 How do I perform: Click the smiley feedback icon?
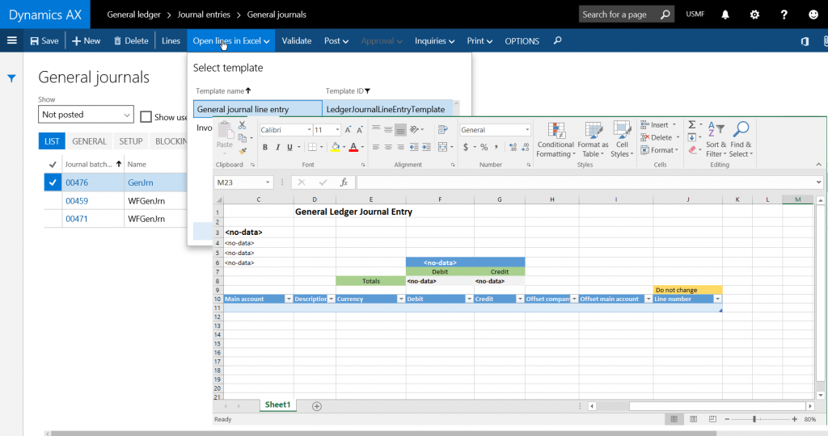click(813, 15)
